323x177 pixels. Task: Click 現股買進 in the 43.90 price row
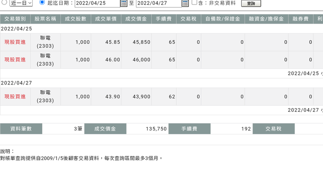point(15,97)
